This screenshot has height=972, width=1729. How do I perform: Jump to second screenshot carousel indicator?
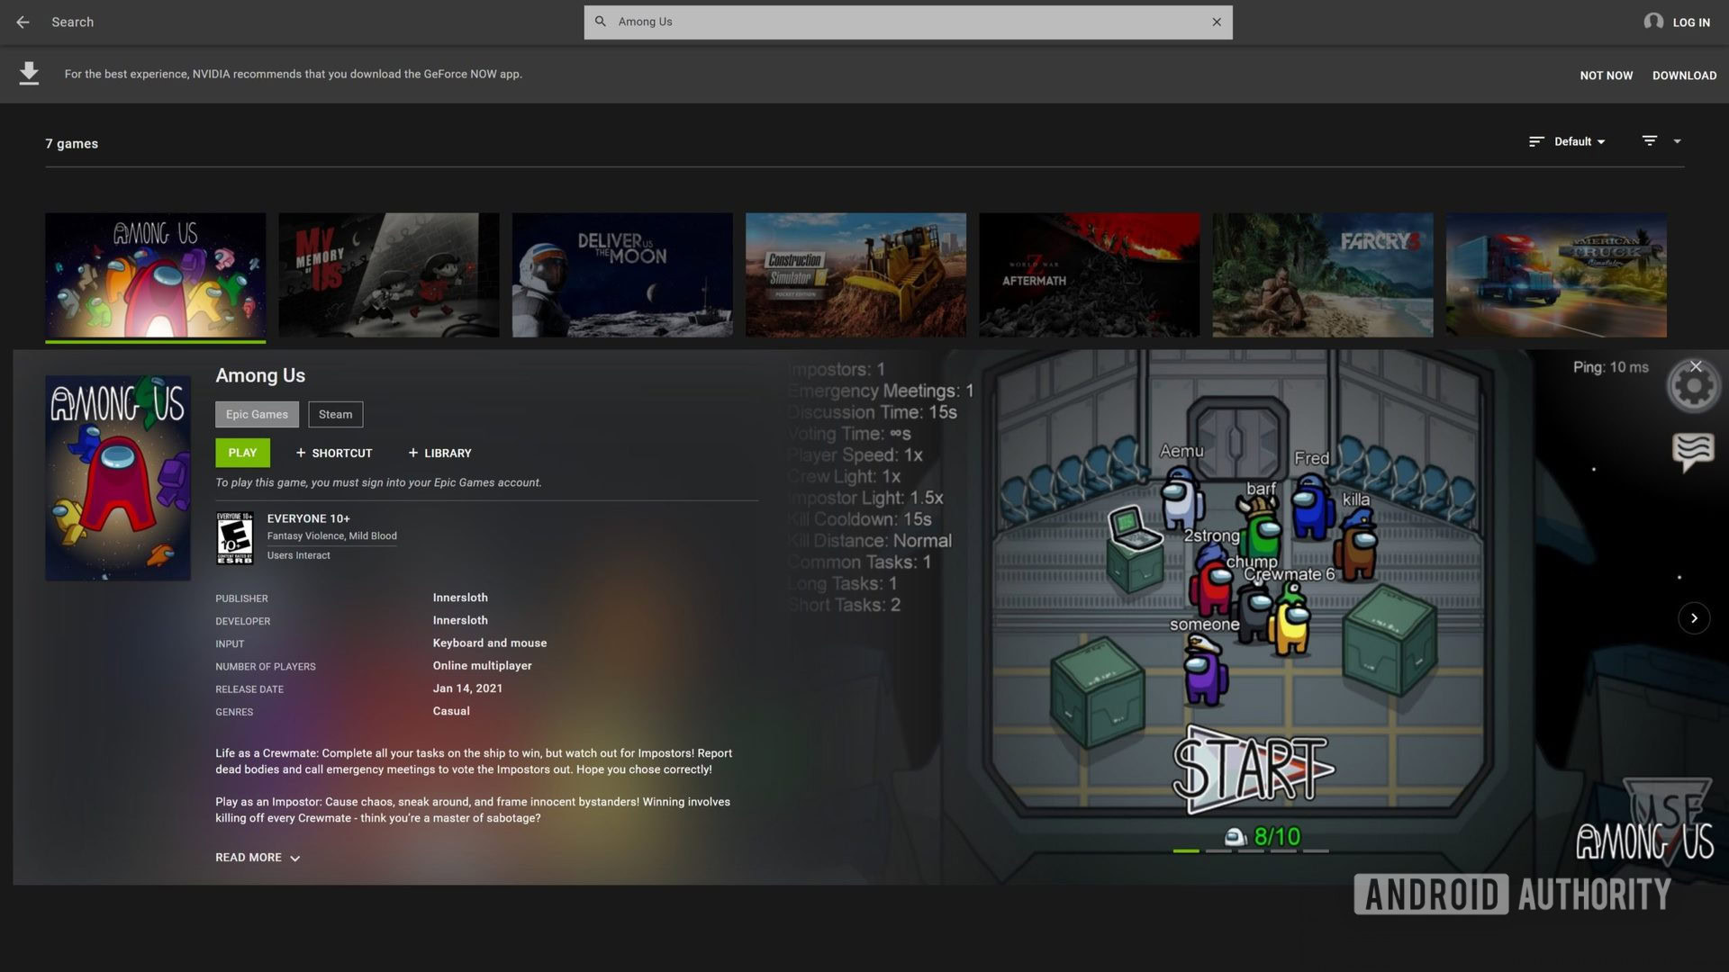point(1218,850)
